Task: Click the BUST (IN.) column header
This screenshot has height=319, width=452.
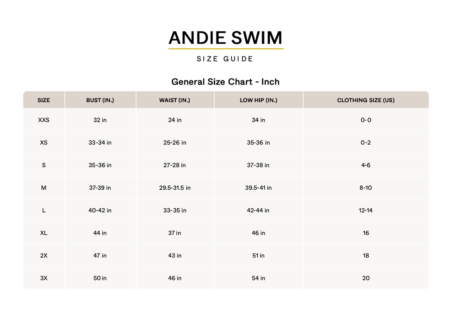Action: [x=100, y=100]
